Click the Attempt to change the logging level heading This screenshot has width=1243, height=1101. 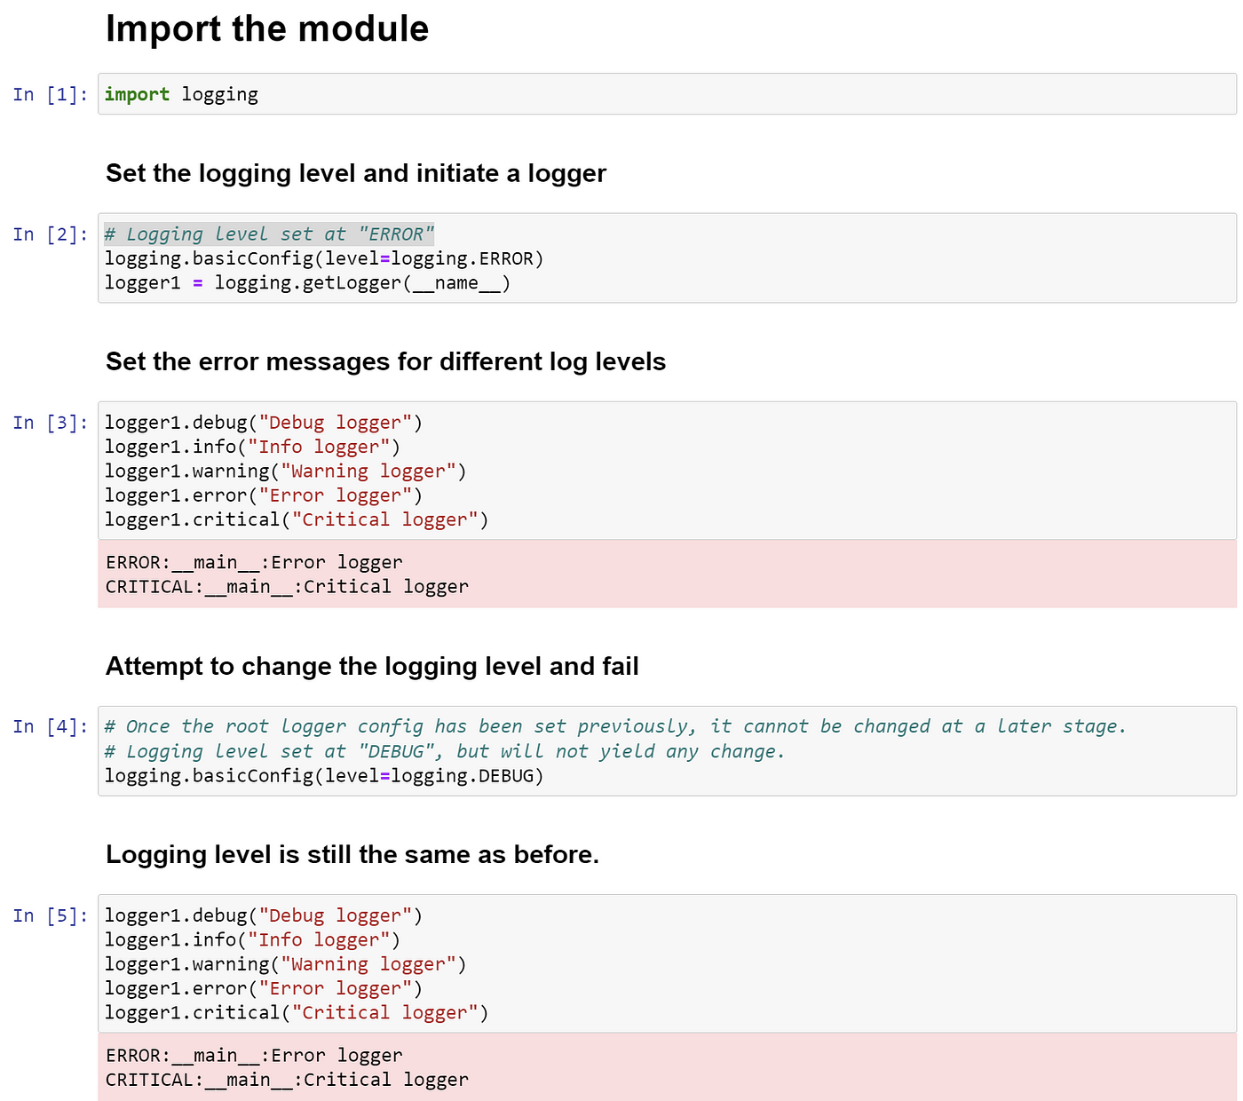click(372, 666)
